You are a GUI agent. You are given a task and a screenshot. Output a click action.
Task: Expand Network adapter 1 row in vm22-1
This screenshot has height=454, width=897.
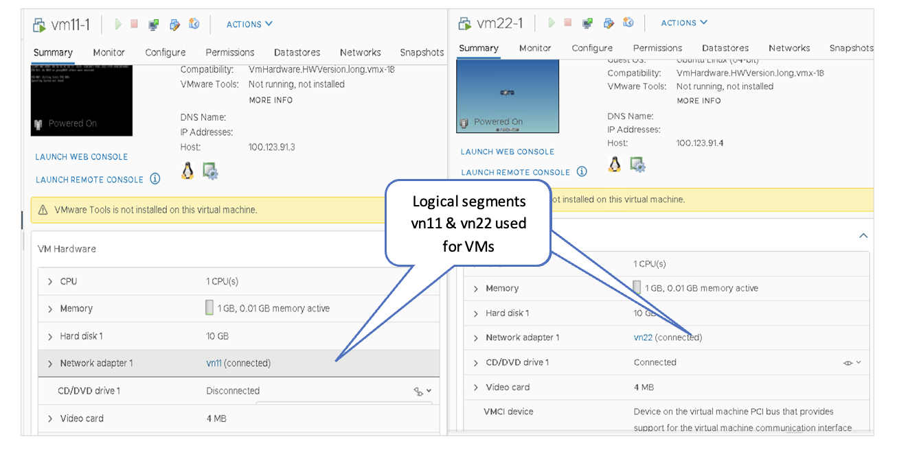point(476,338)
